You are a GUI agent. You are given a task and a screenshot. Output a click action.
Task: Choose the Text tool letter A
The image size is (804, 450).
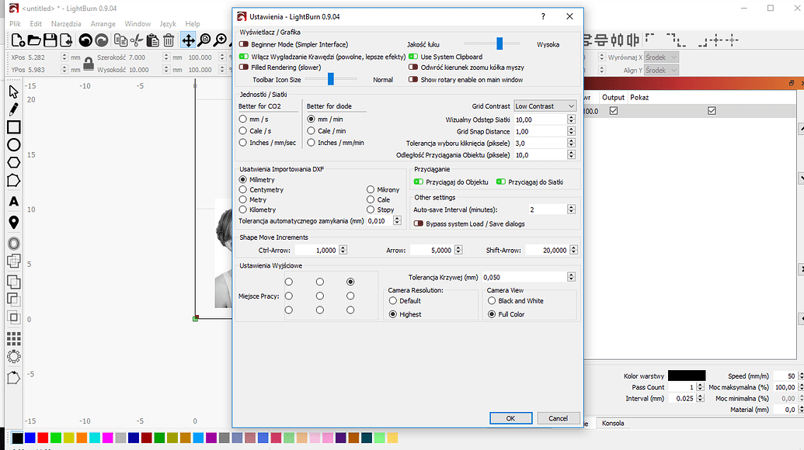pyautogui.click(x=13, y=201)
